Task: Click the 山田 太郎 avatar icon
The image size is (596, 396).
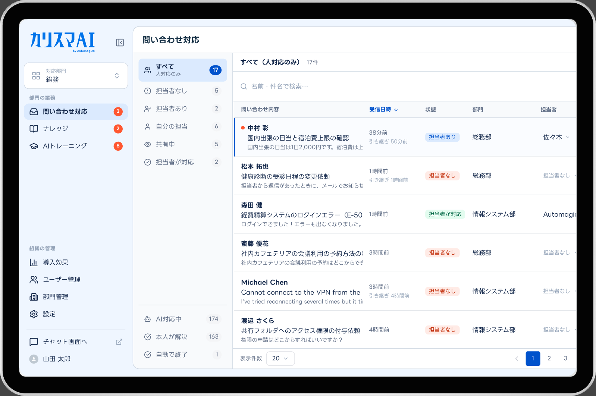Action: coord(34,359)
